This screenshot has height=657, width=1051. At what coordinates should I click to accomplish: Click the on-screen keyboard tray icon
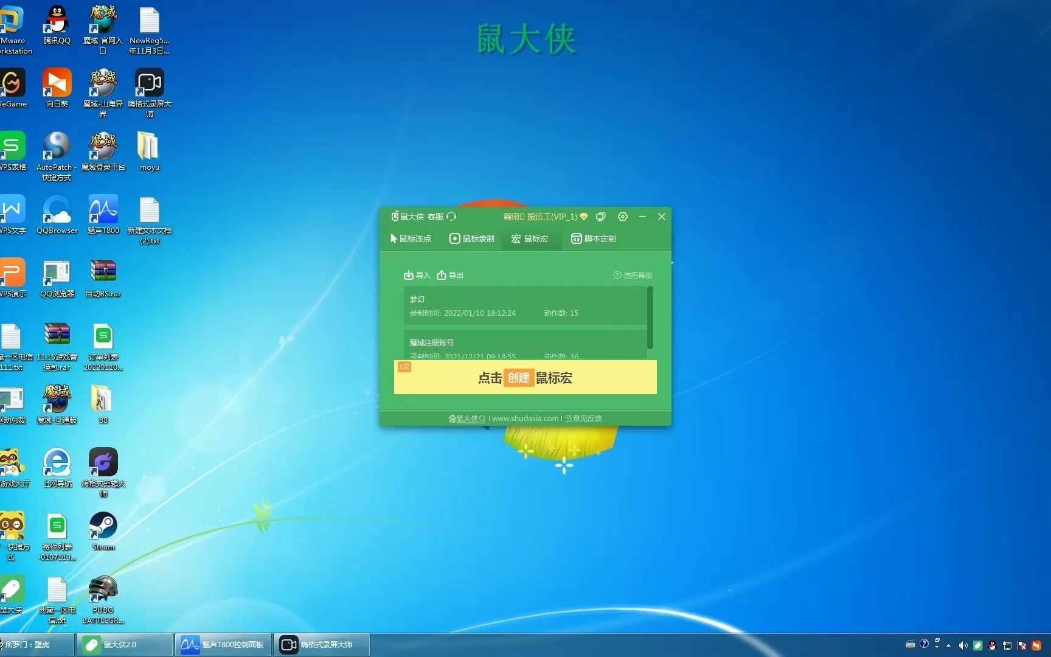tap(910, 644)
